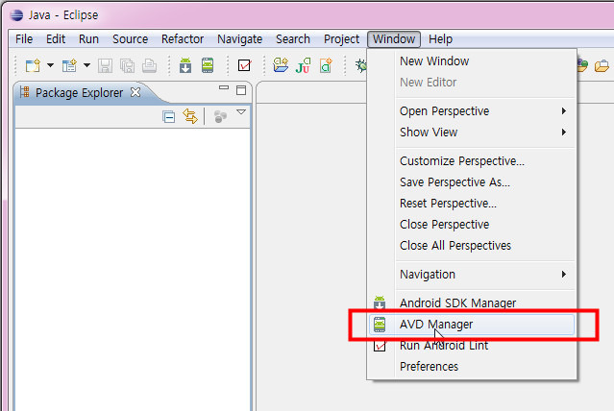Screen dimensions: 614x411
Task: Click Collapse All in Package Explorer
Action: coord(169,116)
